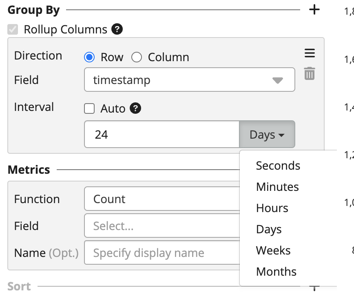Open the timestamp Field dropdown

point(189,80)
